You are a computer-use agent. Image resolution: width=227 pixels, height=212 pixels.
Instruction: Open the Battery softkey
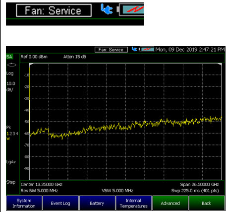(x=97, y=203)
